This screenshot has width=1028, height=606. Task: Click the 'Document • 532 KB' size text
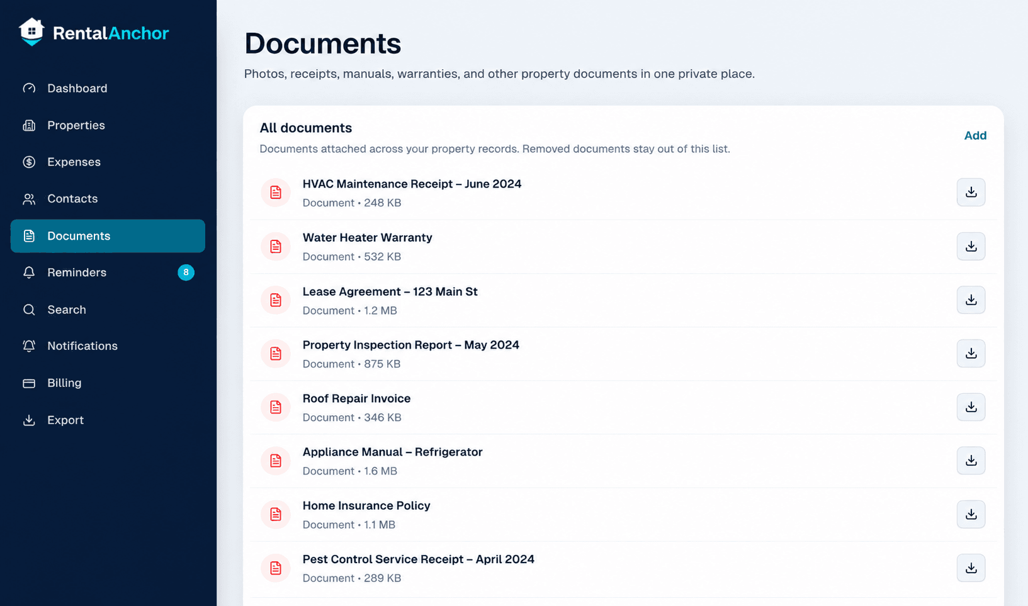tap(352, 256)
